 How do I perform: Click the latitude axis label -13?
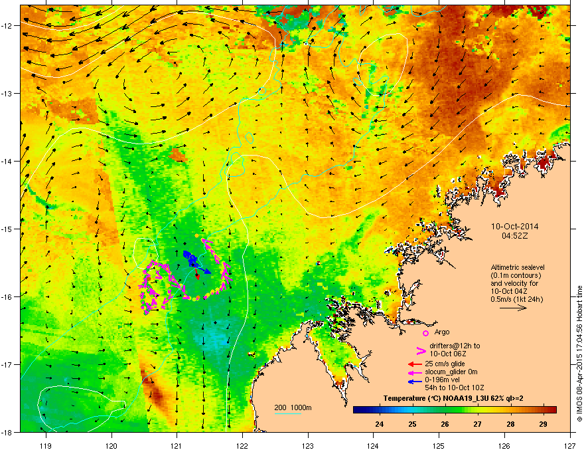7,93
